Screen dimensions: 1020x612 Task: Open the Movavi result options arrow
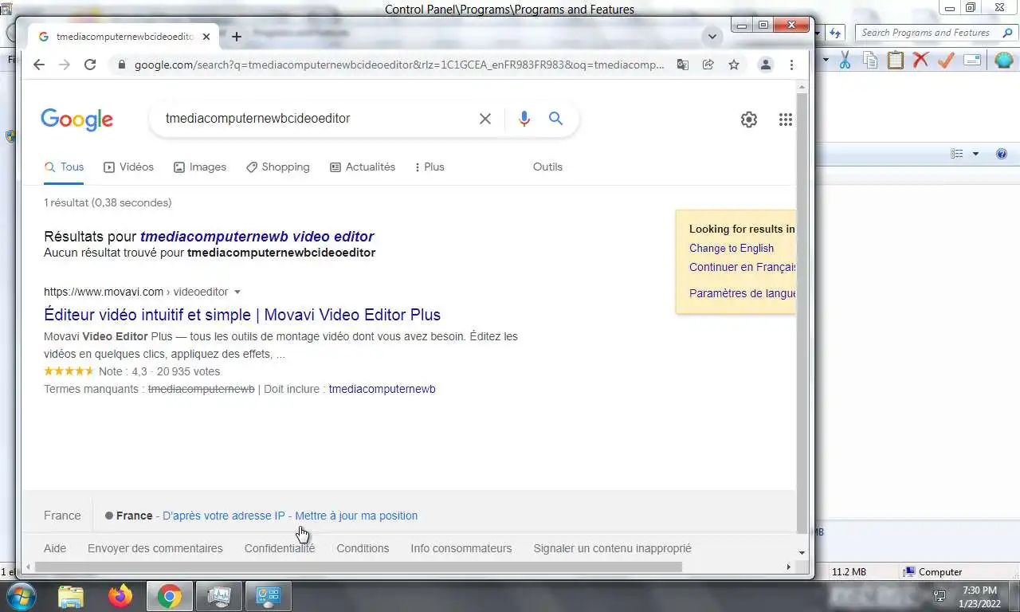237,292
